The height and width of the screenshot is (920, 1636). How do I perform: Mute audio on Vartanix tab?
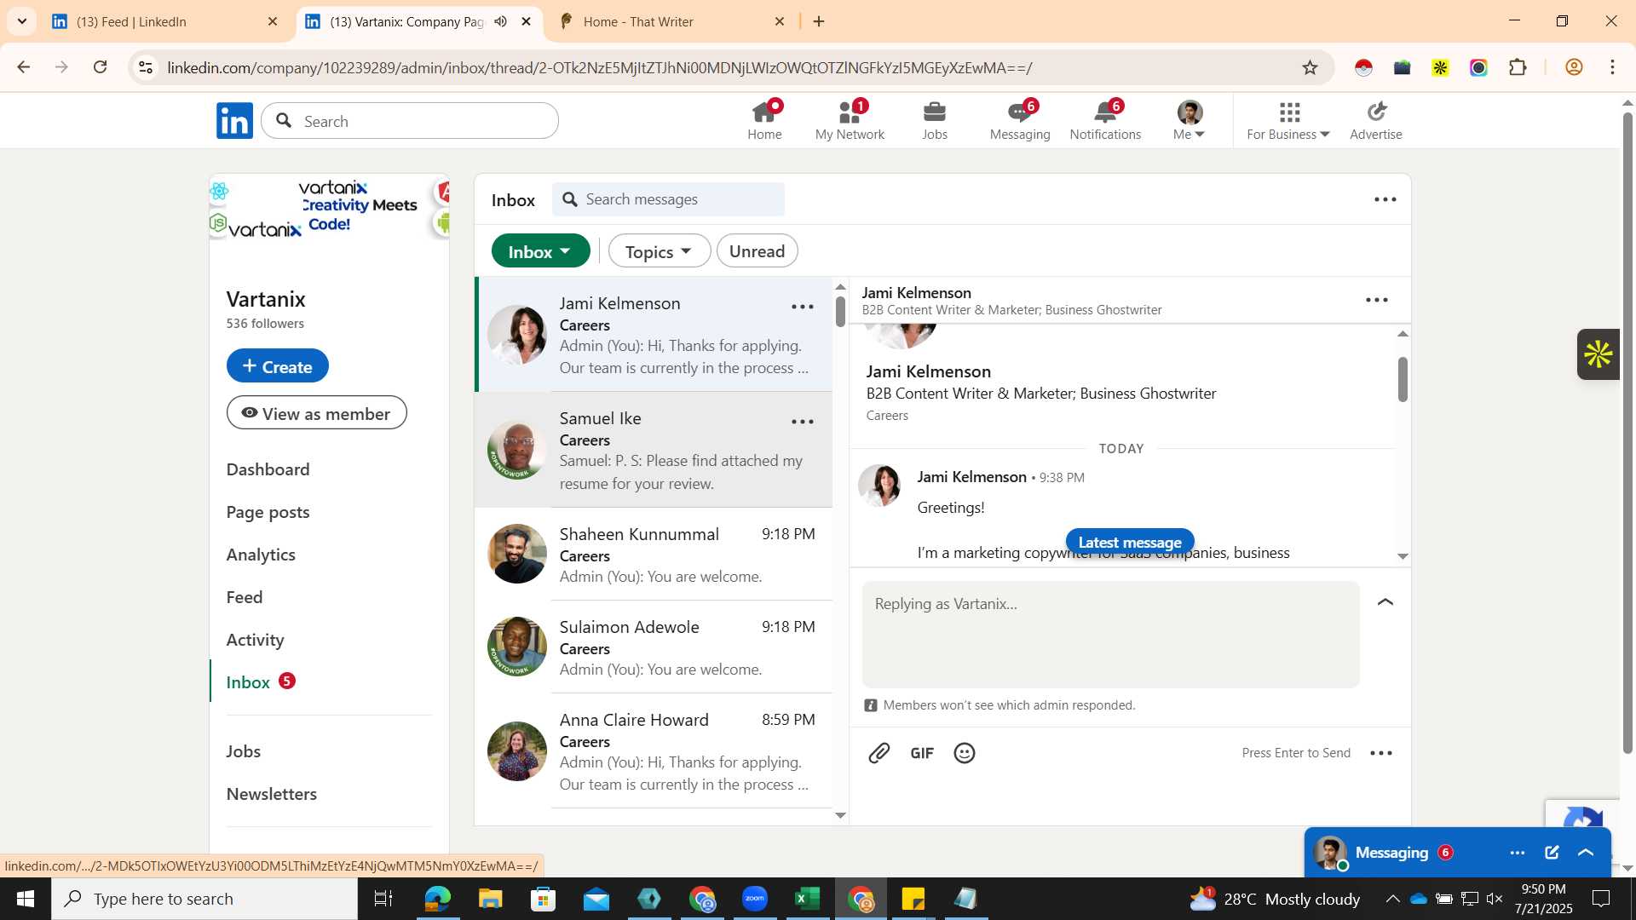pyautogui.click(x=500, y=21)
